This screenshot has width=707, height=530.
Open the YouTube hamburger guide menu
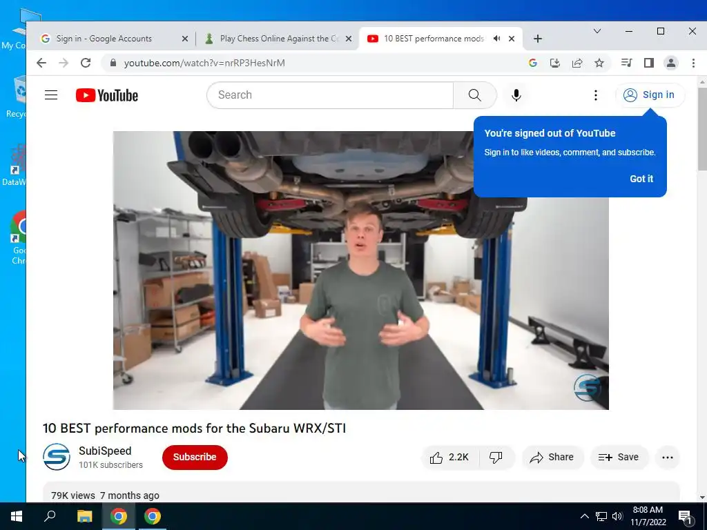click(x=51, y=95)
